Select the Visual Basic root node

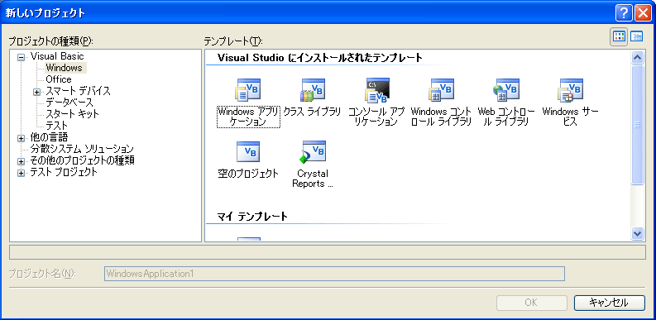coord(57,56)
